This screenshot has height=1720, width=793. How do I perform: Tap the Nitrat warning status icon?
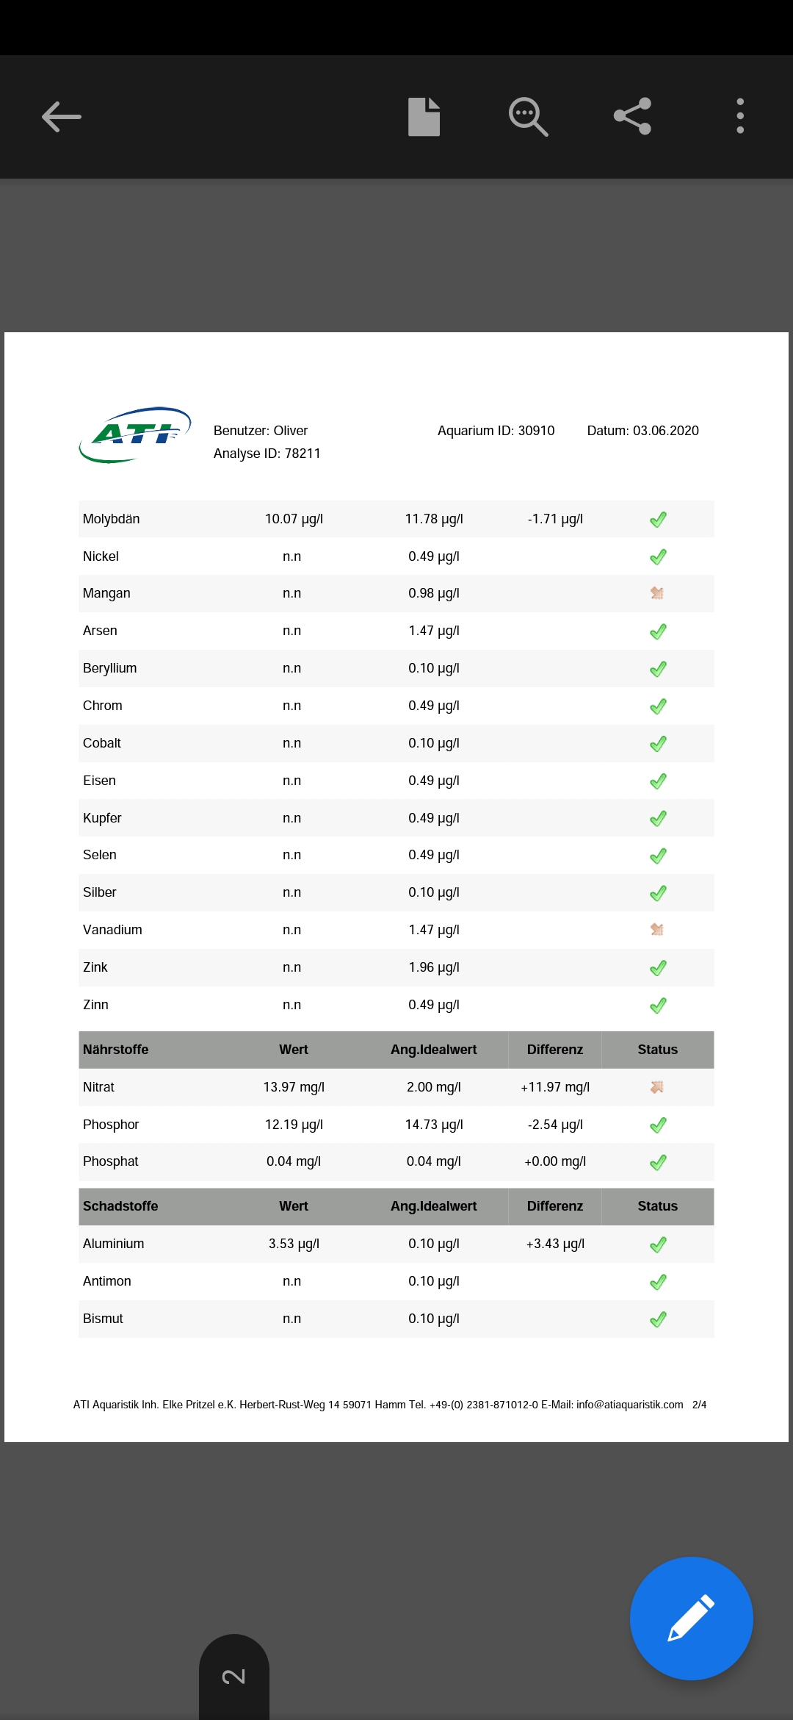(657, 1087)
